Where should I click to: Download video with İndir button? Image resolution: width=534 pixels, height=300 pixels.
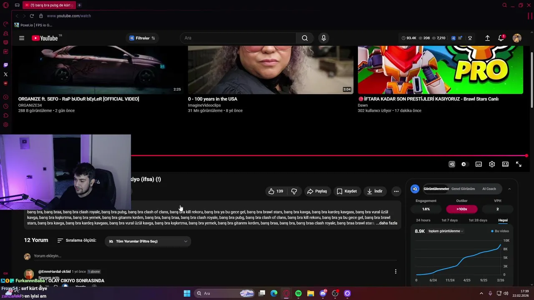tap(375, 191)
